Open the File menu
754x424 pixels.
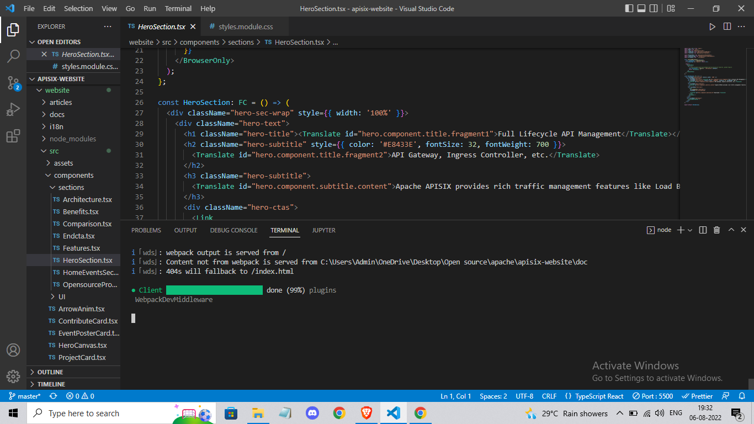29,8
